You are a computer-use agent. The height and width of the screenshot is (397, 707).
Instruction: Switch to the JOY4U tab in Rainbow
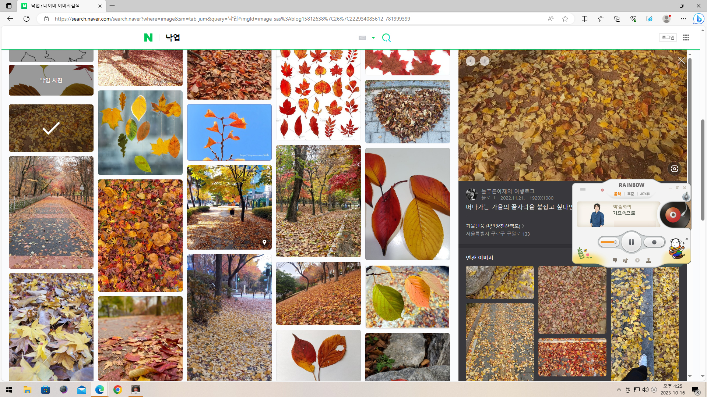[x=645, y=194]
